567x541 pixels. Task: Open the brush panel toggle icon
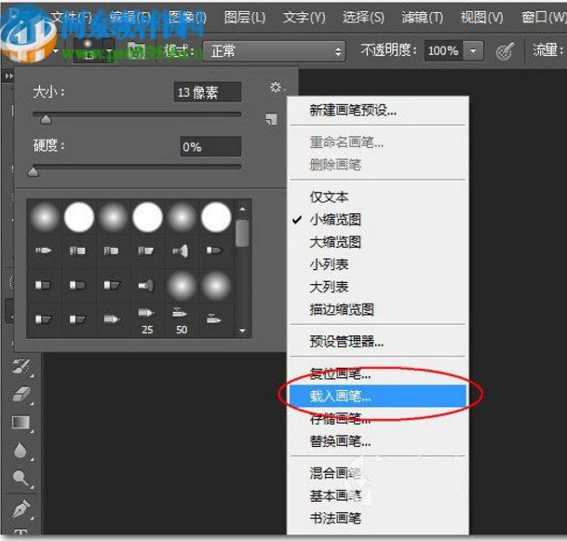click(136, 51)
